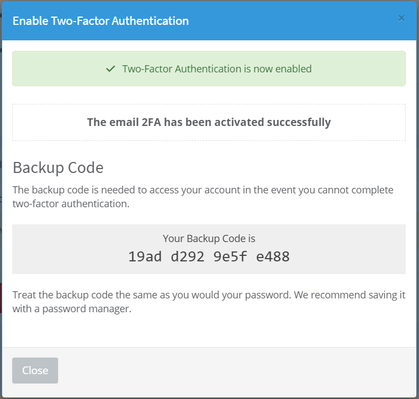Click the 'Two-Factor Authentication is now enabled' message

(217, 69)
